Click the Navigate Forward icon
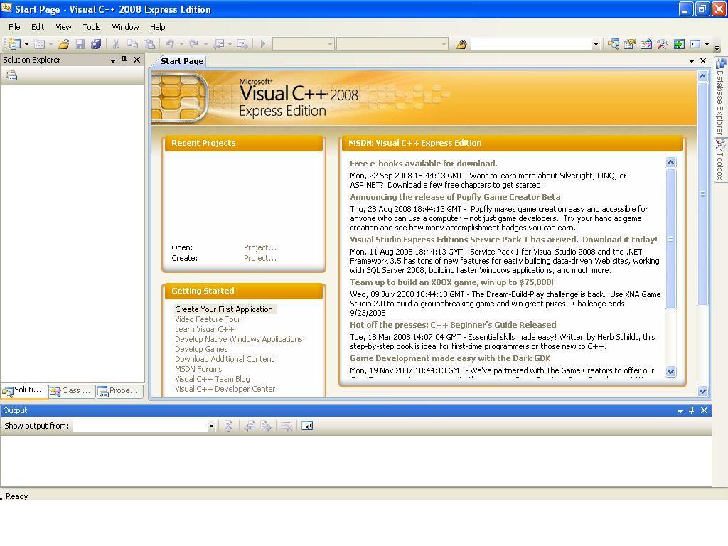Viewport: 728px width, 546px height. pos(242,44)
